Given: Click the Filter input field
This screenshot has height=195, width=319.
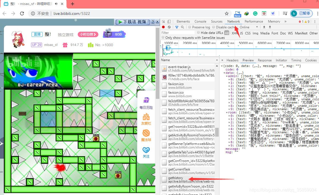Looking at the screenshot, I should click(x=177, y=32).
